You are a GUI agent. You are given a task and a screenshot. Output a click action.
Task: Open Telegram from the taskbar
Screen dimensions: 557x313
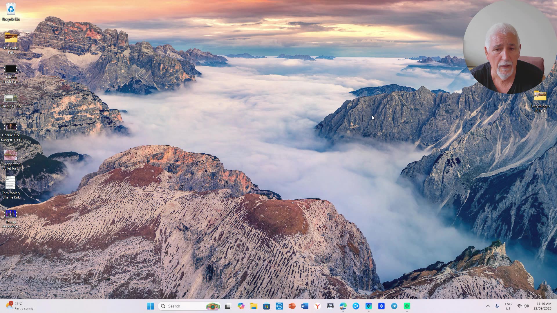394,306
